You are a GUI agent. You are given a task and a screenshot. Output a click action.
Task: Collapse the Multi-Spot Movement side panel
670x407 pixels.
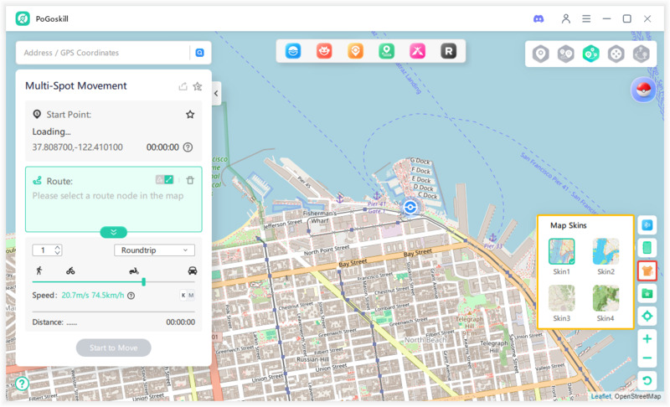point(215,94)
